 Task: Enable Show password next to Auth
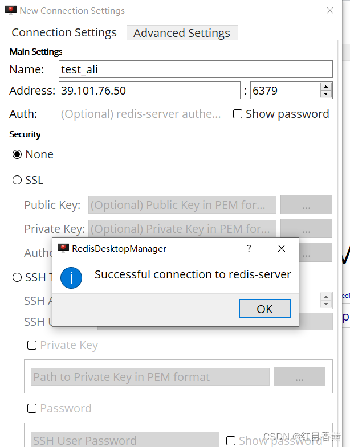238,114
